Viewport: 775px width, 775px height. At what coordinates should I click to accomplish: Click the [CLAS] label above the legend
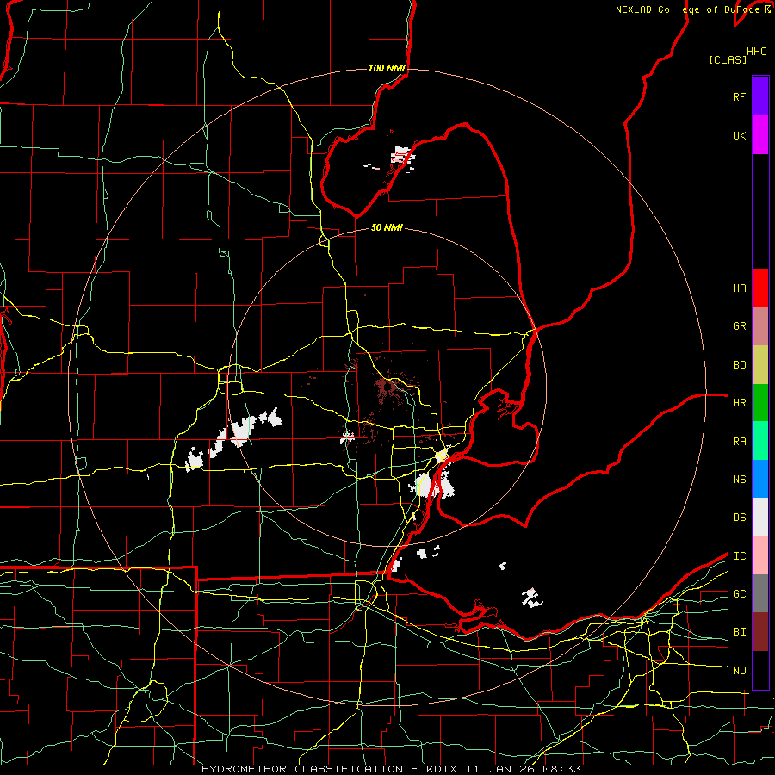(x=728, y=59)
